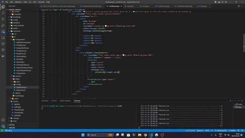245x138 pixels.
Task: Open editor More Actions ellipsis
Action: [242, 6]
